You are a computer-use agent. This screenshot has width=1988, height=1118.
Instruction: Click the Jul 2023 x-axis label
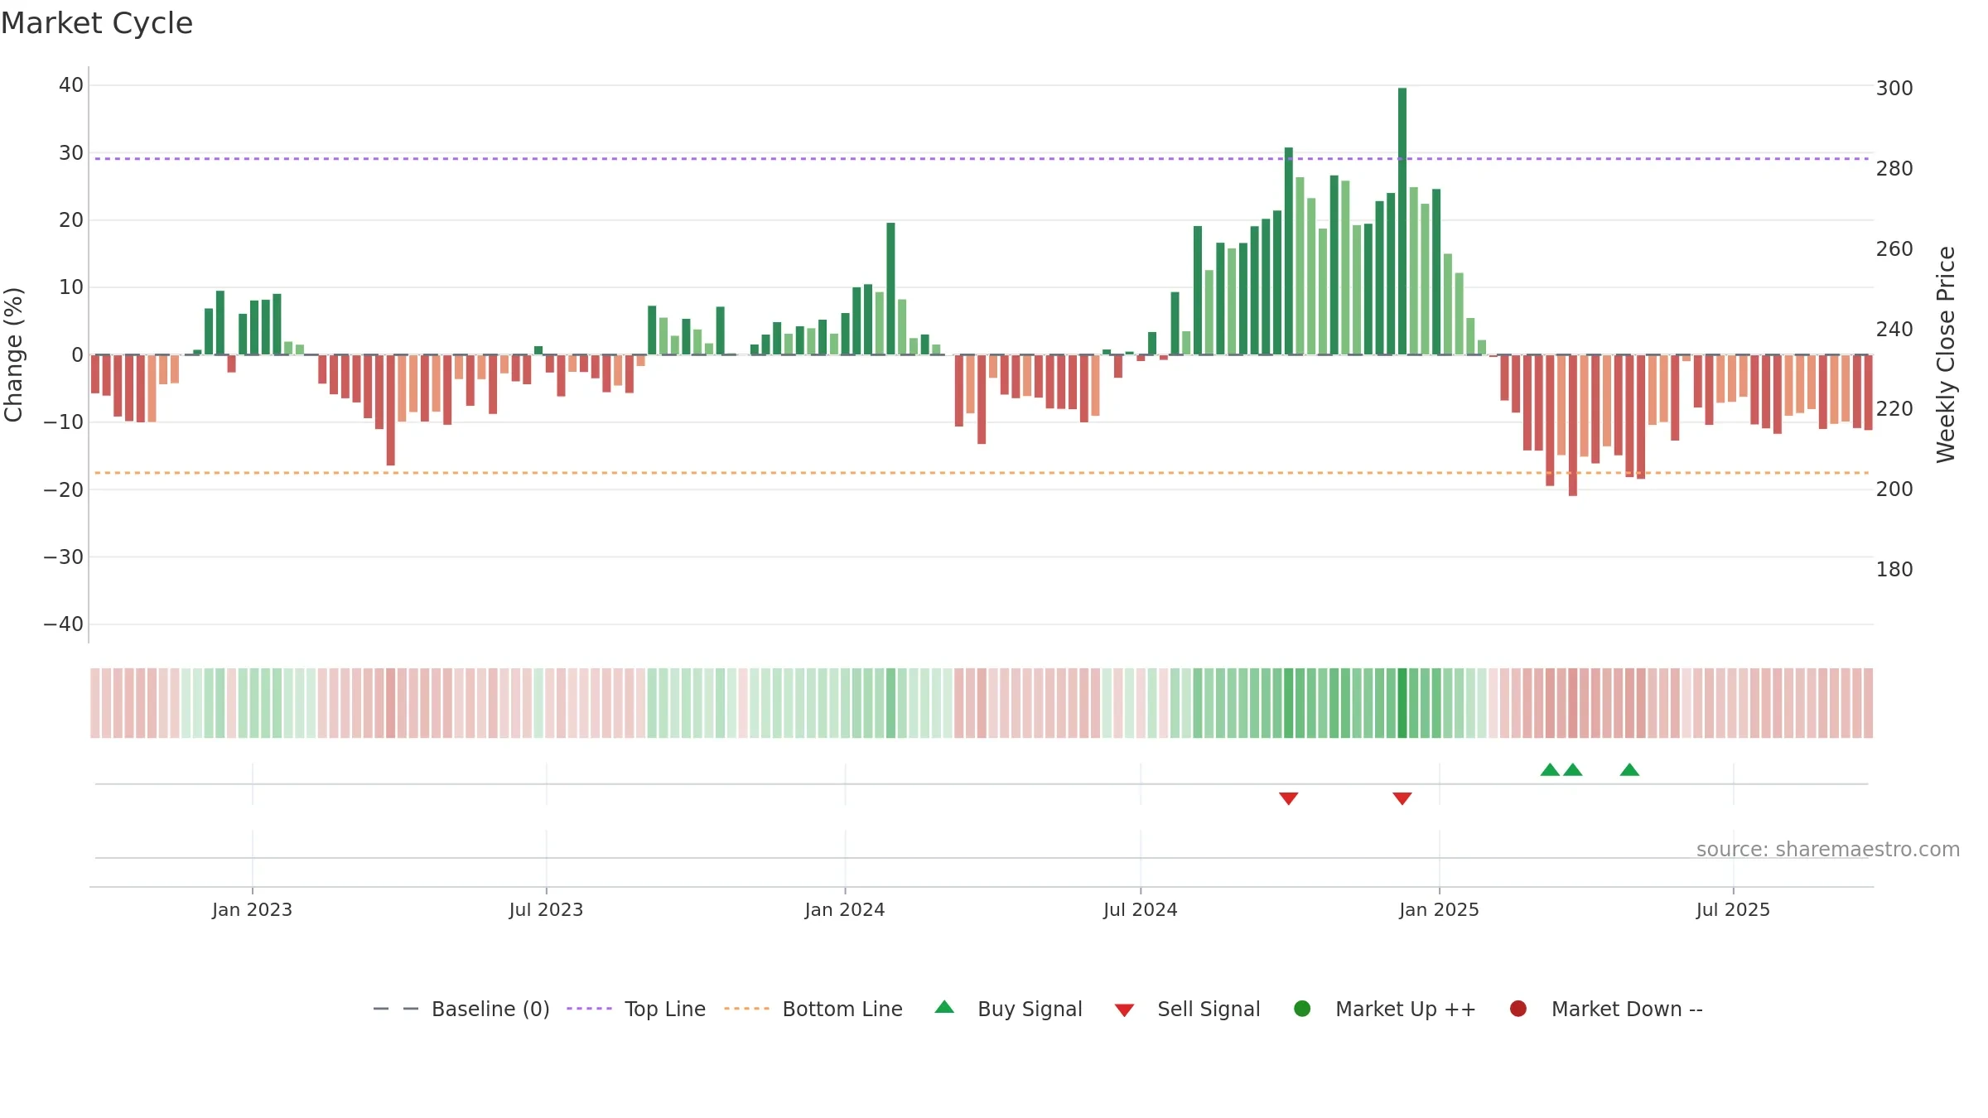tap(546, 910)
